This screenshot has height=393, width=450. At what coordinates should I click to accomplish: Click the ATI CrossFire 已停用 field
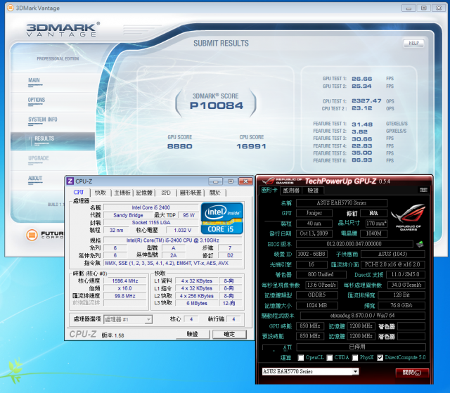(361, 347)
